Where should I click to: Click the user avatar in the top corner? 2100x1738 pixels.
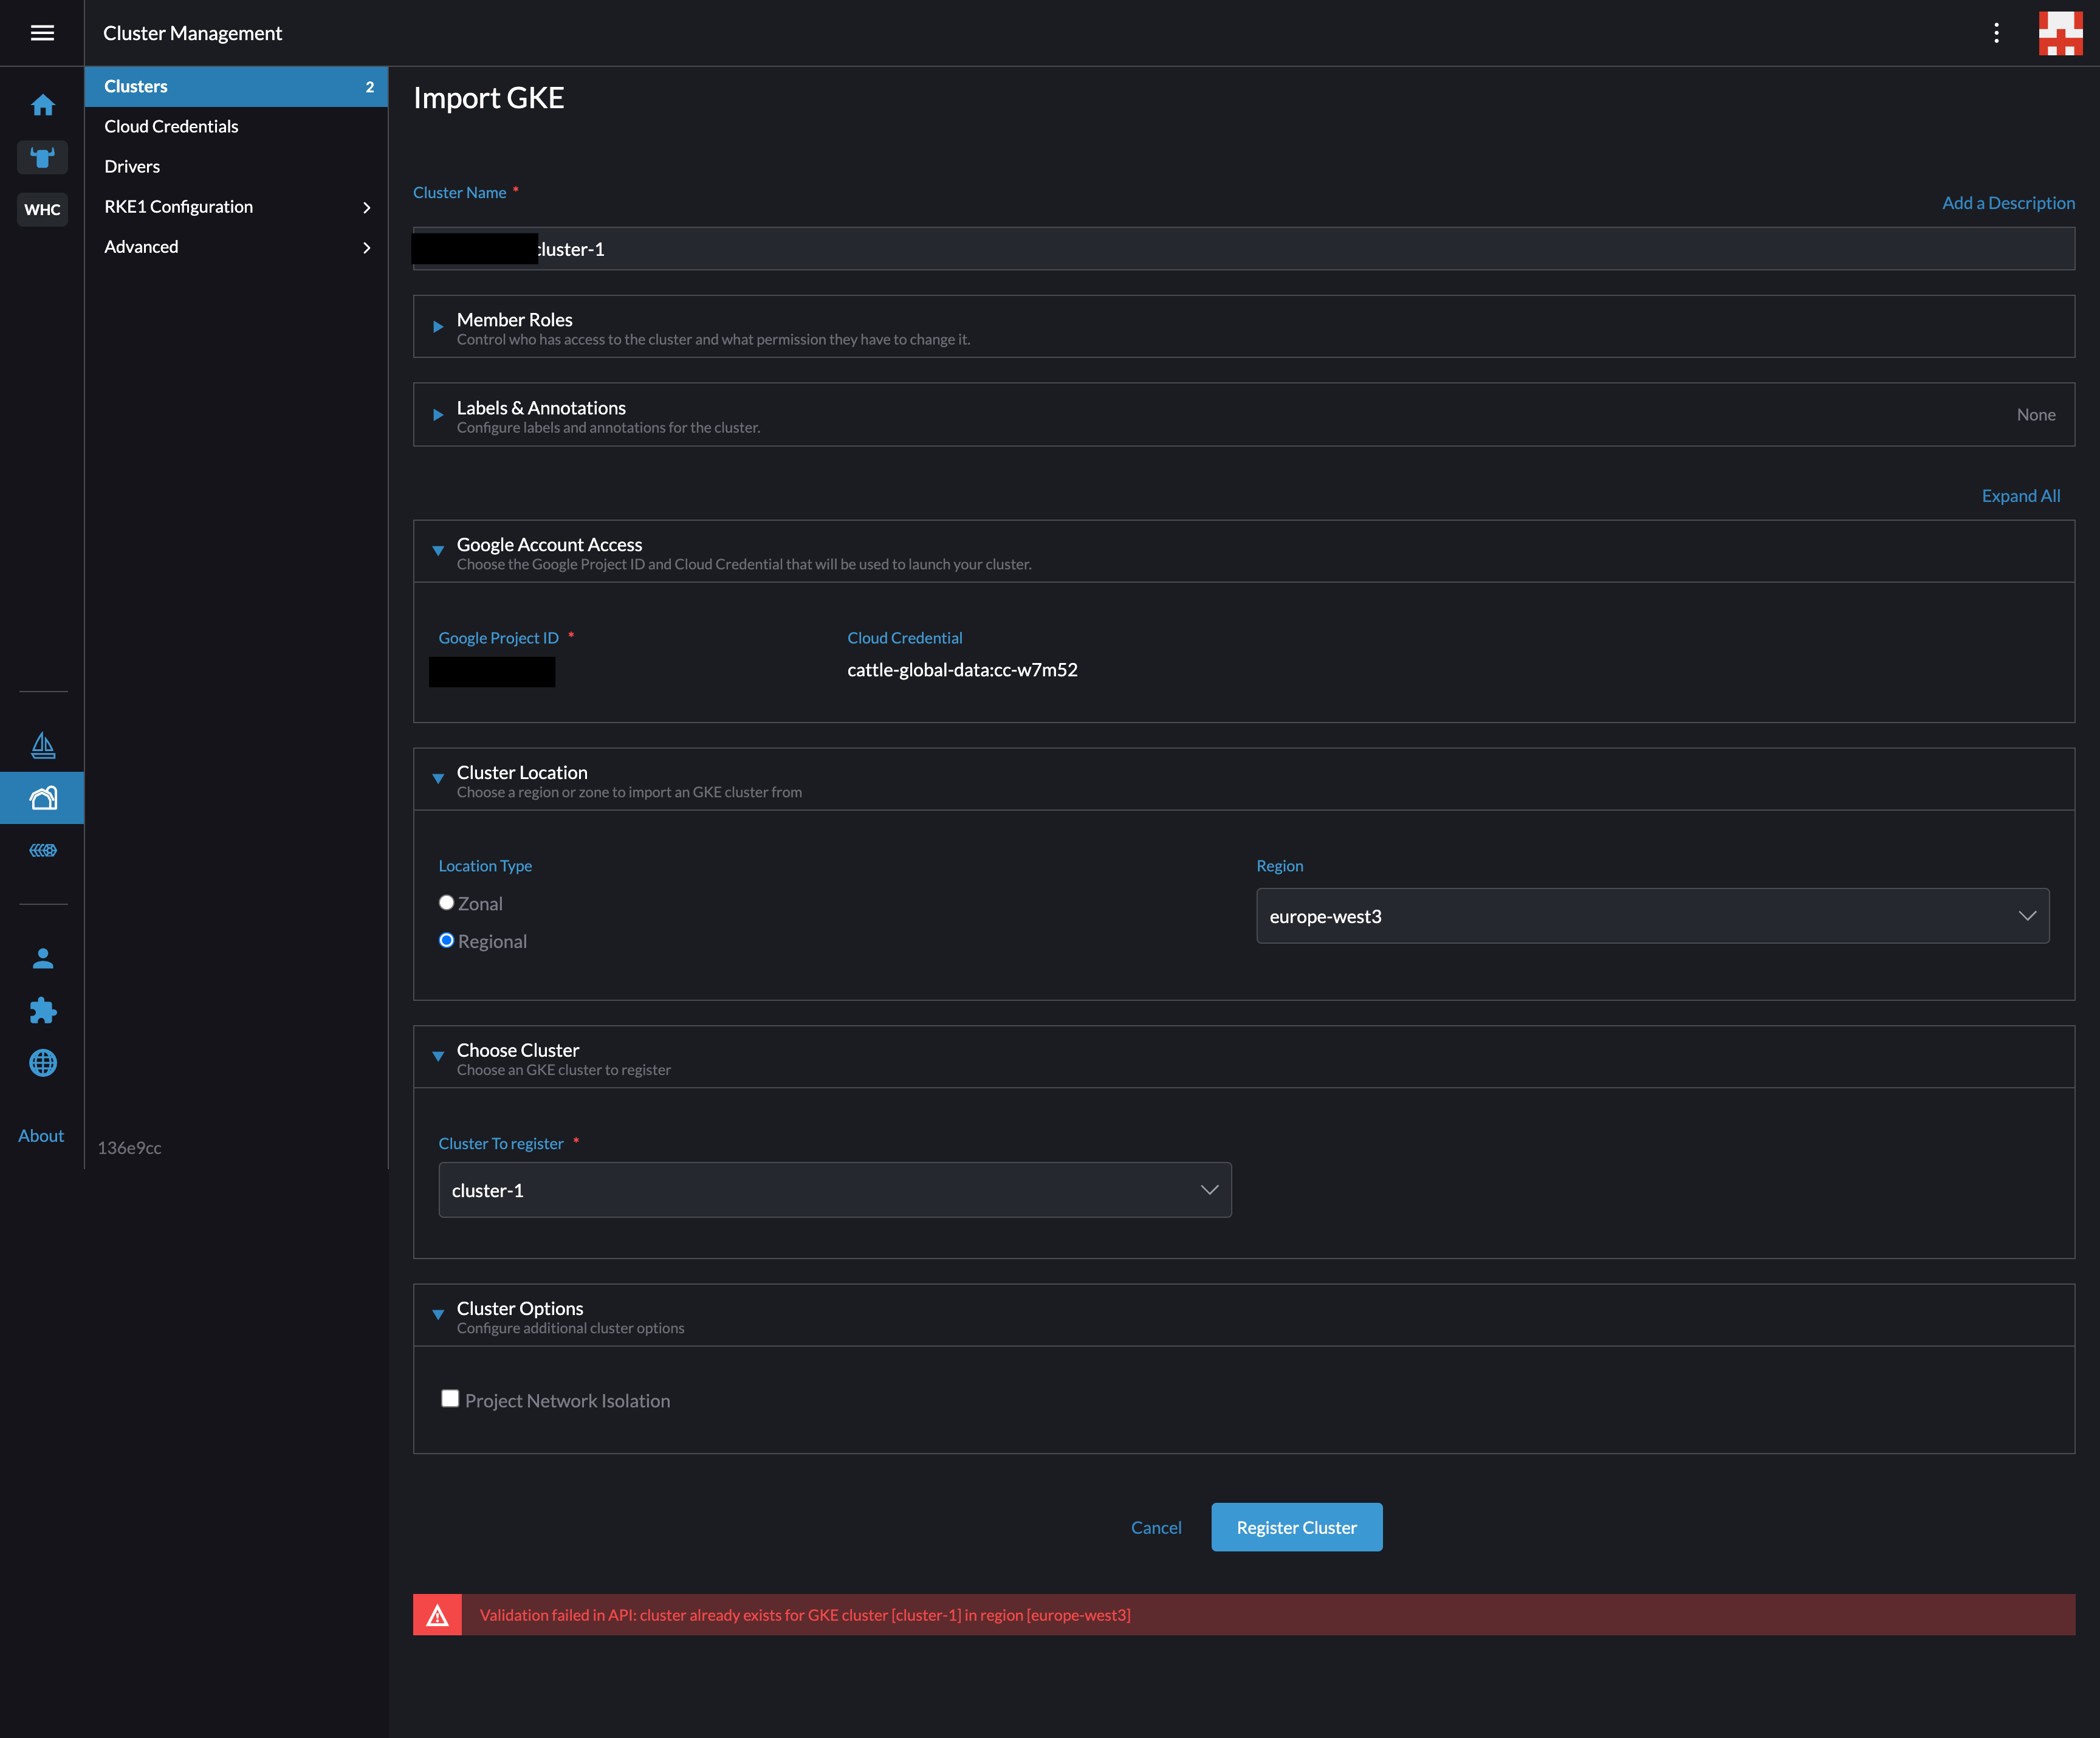tap(2060, 33)
